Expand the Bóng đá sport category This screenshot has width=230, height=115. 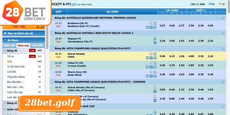click(24, 51)
